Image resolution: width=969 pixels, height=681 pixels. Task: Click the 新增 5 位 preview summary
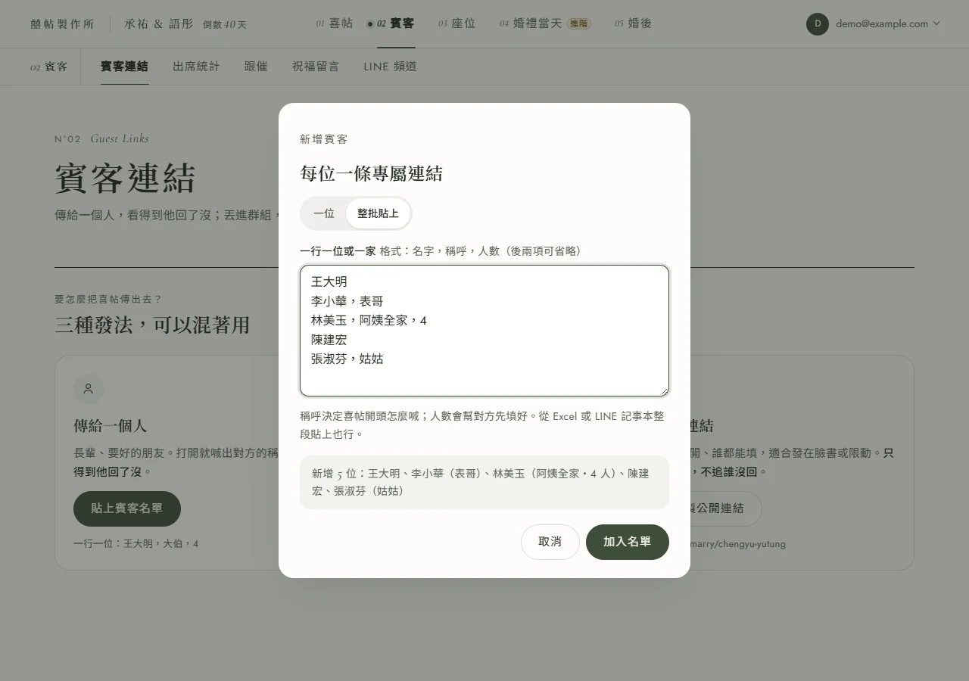coord(484,482)
